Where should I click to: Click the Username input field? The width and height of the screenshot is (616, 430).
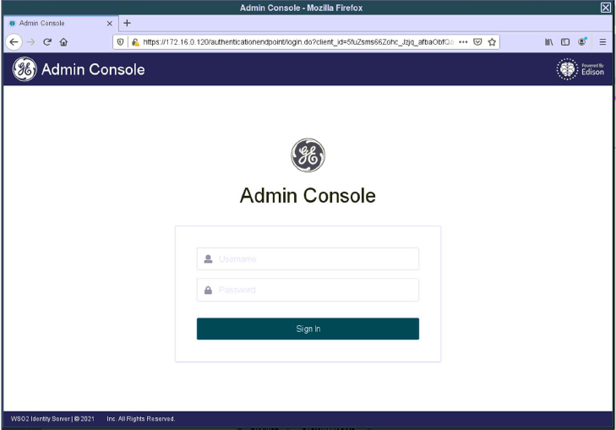(308, 259)
